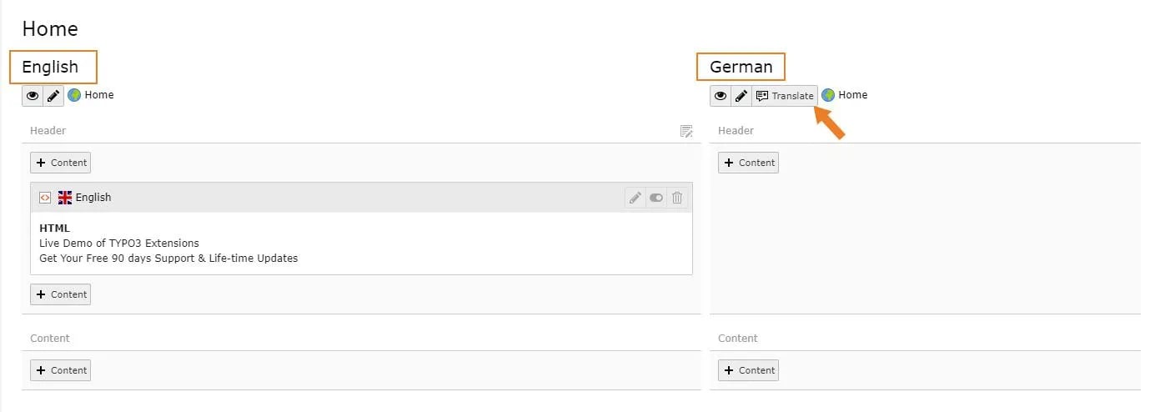Click the Home page title heading
Viewport: 1150px width, 412px height.
coord(50,29)
